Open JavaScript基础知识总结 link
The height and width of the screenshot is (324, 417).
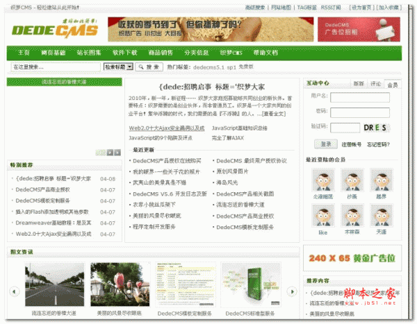click(x=240, y=128)
